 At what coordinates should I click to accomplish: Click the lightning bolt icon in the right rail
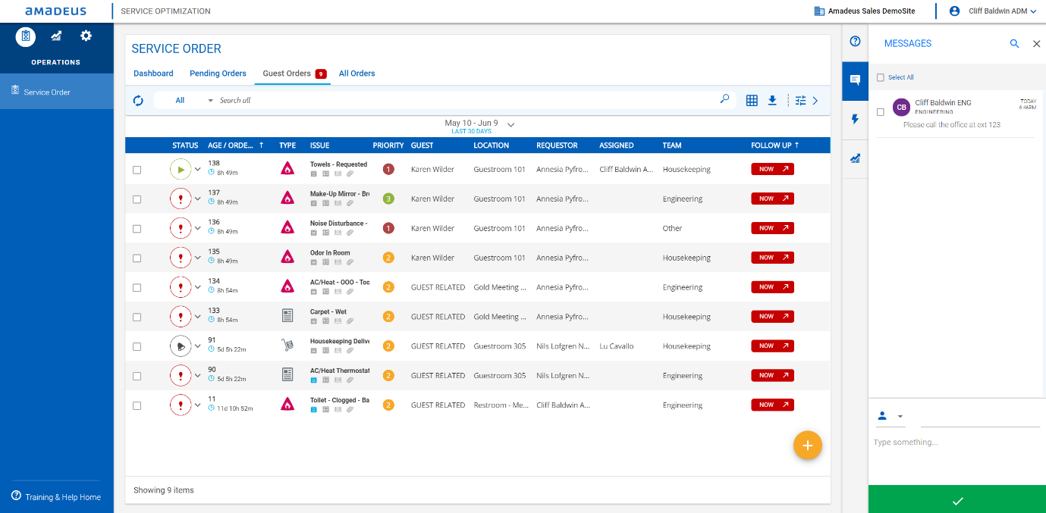pos(855,120)
